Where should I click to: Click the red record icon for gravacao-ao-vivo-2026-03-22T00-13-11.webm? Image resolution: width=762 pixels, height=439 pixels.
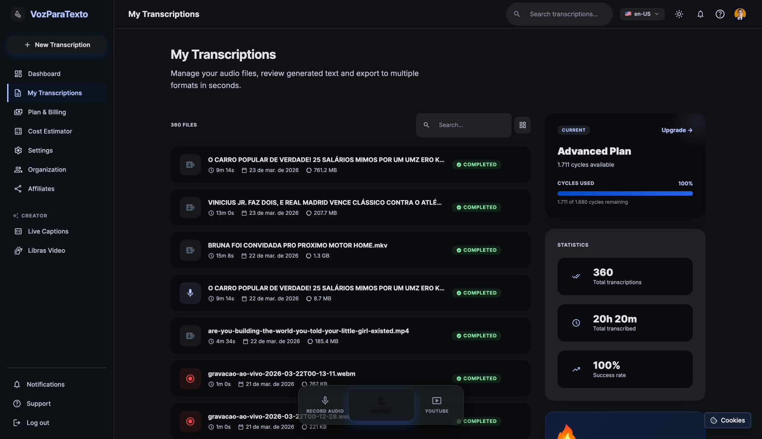pyautogui.click(x=190, y=378)
